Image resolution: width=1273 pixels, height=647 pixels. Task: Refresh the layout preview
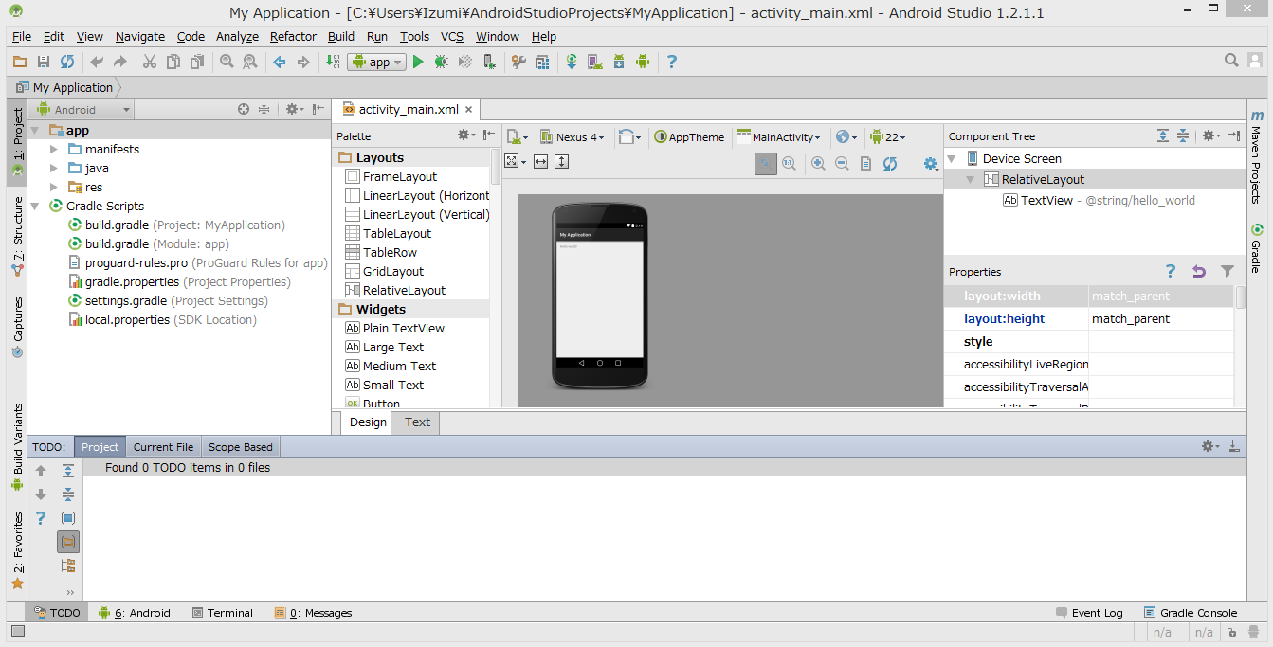point(889,164)
